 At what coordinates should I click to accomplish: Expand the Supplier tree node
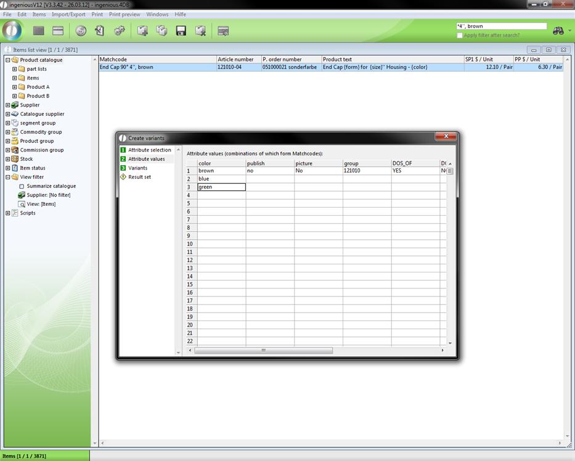coord(7,105)
